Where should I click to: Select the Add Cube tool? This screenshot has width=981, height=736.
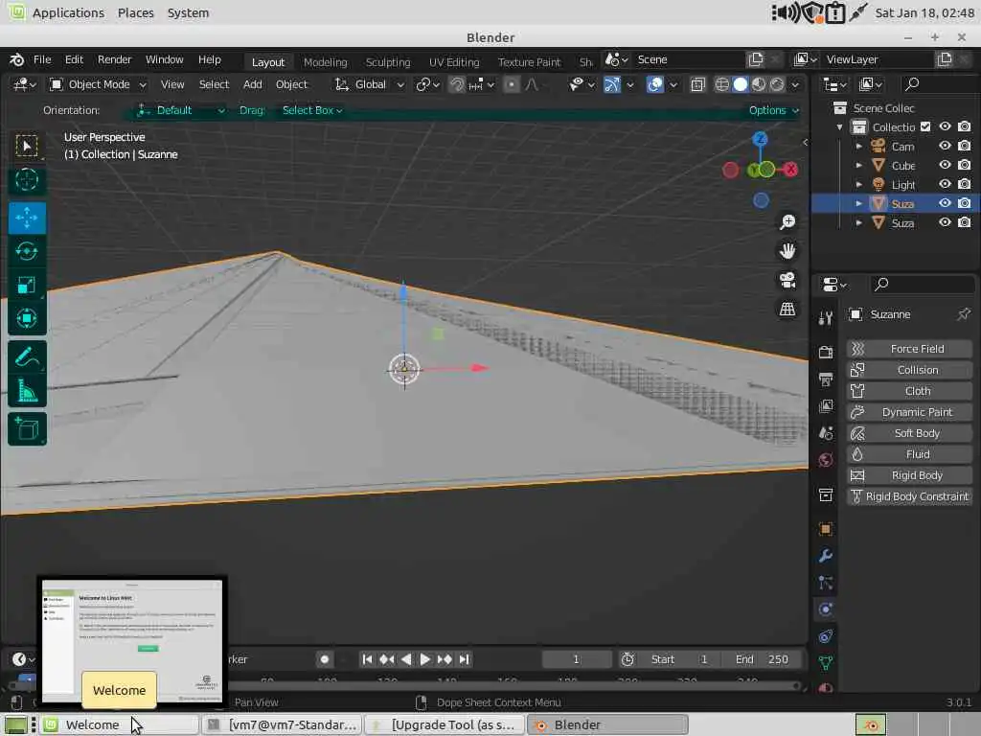[x=27, y=429]
